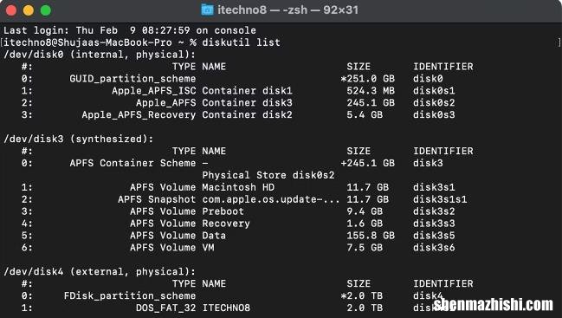Screen dimensions: 562x318
Task: Click the '*2.0 TB' size value
Action: [x=362, y=295]
